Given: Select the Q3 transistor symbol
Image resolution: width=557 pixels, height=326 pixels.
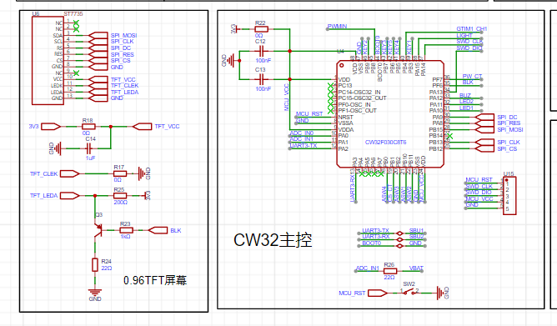Looking at the screenshot, I should (98, 230).
